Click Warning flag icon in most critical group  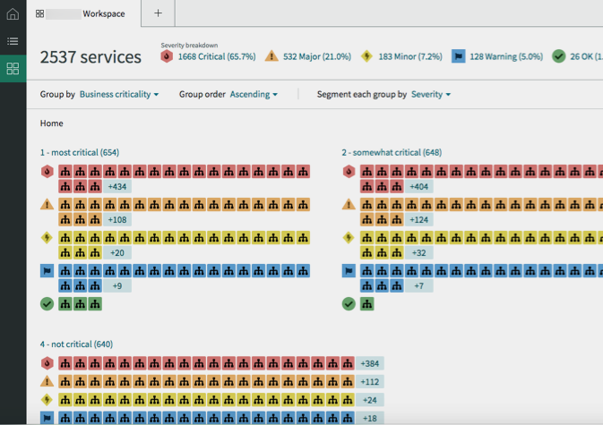pos(47,271)
